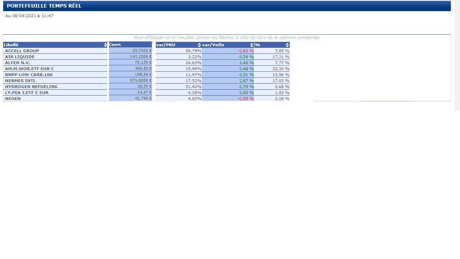Click the green 0,31 % variation
Viewport: 460px width, 259px height.
tap(247, 75)
